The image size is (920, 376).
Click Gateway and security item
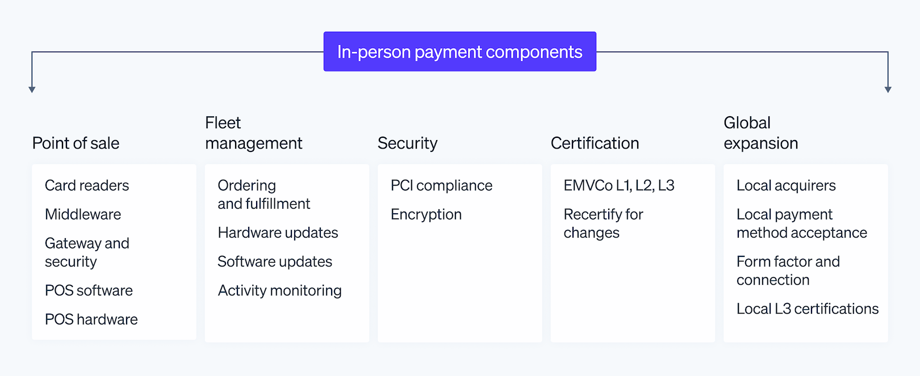[87, 252]
